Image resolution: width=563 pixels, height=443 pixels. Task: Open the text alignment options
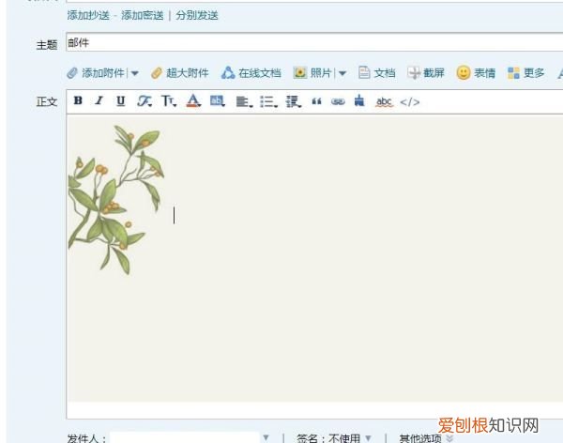point(244,101)
